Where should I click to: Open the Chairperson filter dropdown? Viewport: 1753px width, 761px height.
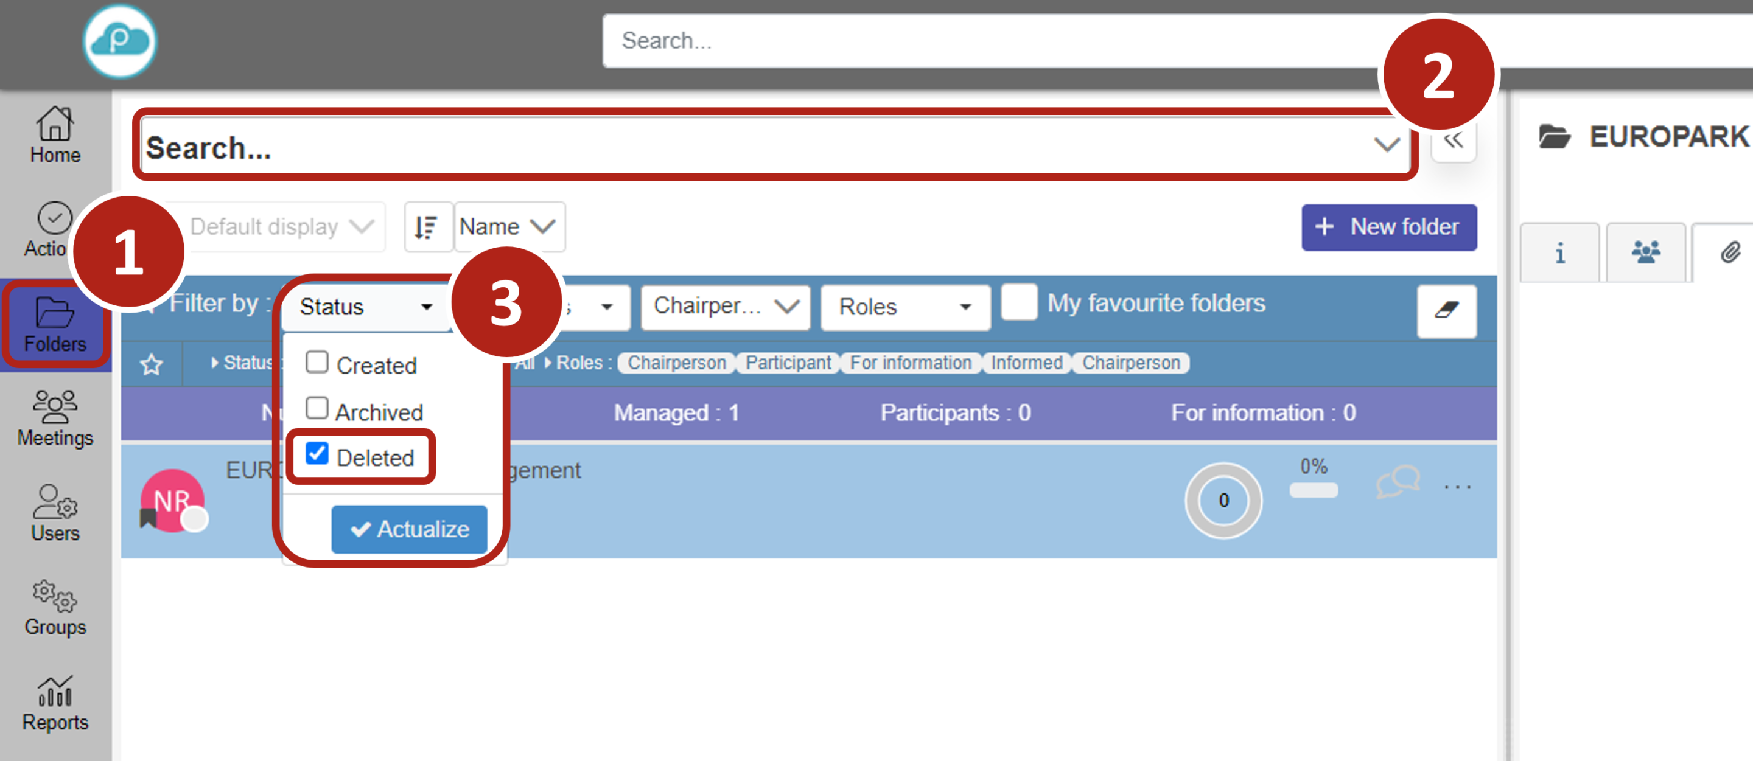725,307
